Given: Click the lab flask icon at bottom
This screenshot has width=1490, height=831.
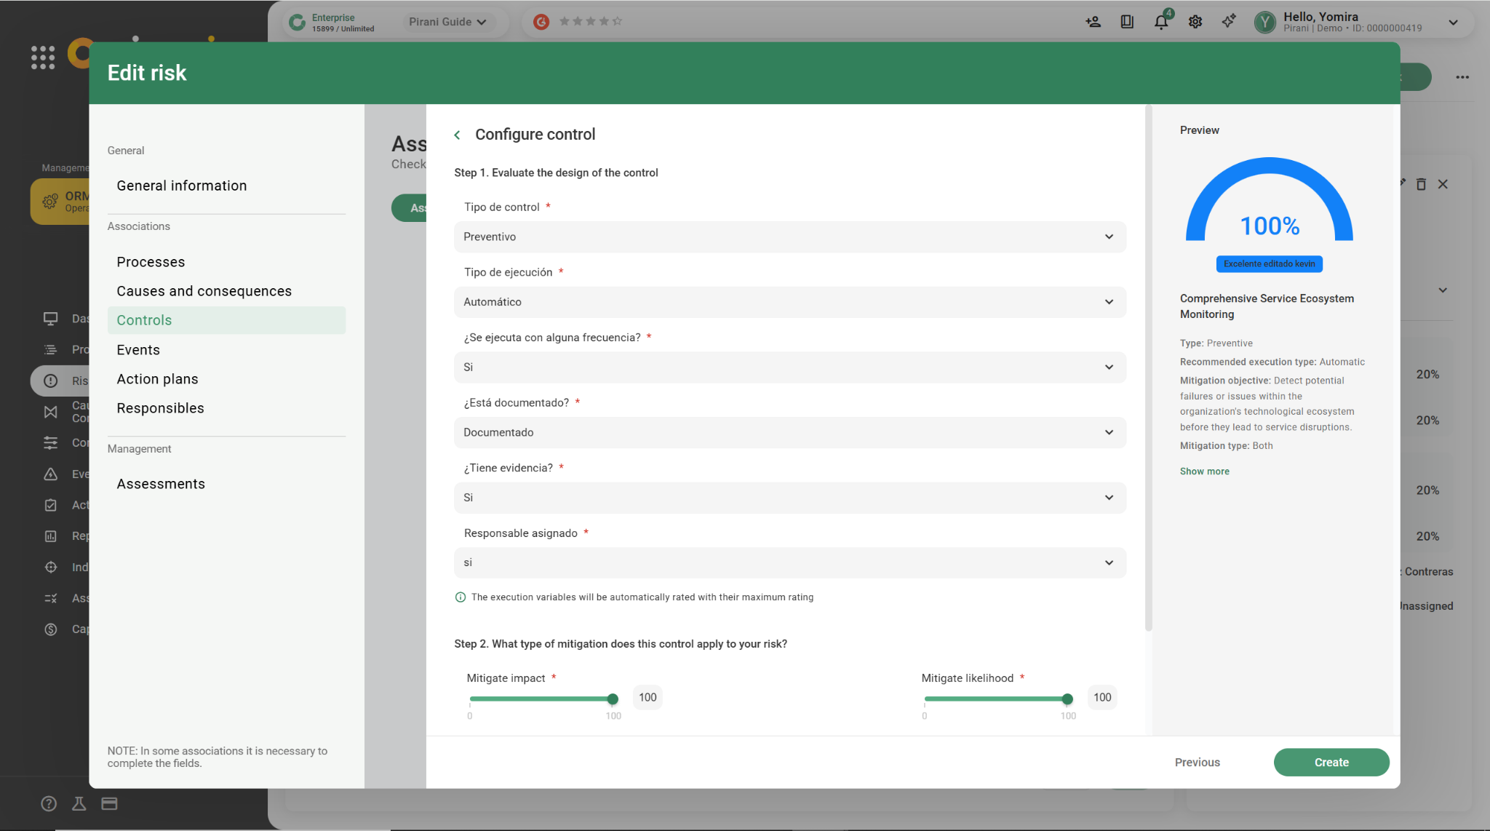Looking at the screenshot, I should [x=79, y=803].
